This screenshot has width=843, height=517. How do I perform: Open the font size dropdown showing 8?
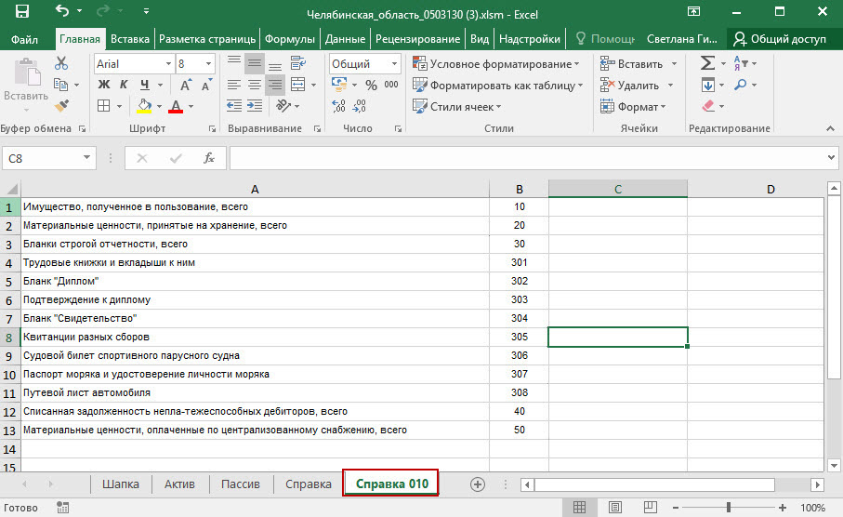coord(208,64)
